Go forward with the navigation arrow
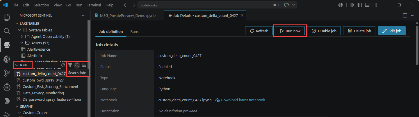 click(133, 5)
